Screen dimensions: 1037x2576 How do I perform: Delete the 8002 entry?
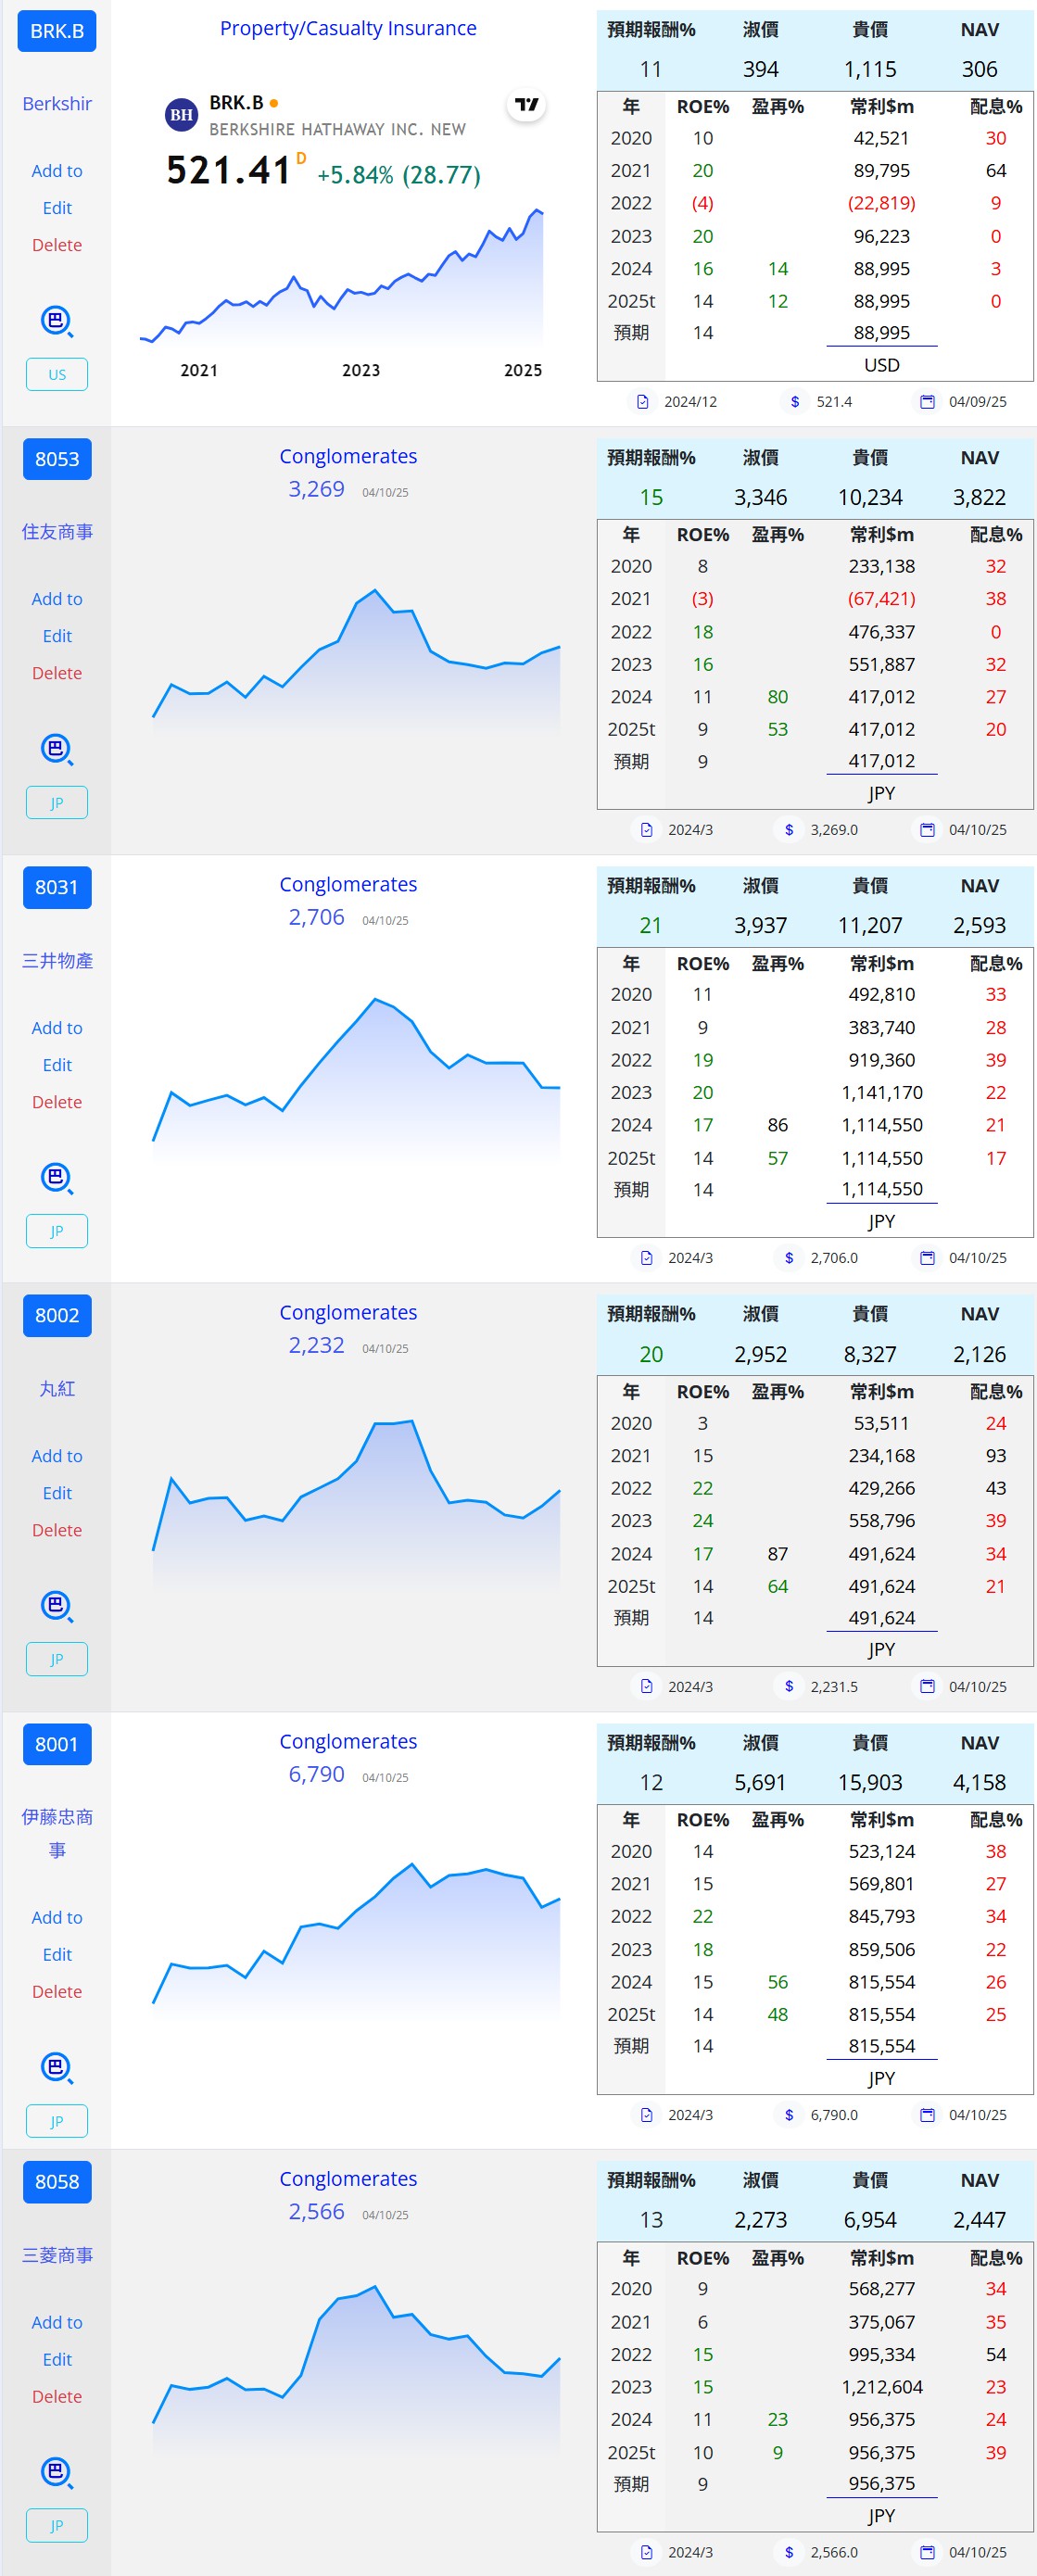click(57, 1530)
